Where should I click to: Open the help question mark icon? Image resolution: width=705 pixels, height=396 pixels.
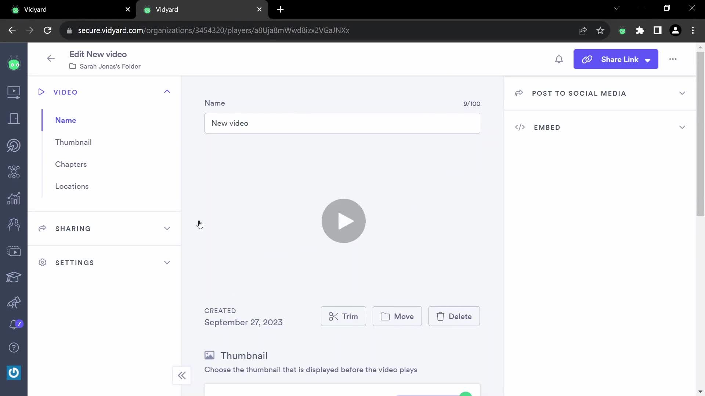tap(14, 348)
